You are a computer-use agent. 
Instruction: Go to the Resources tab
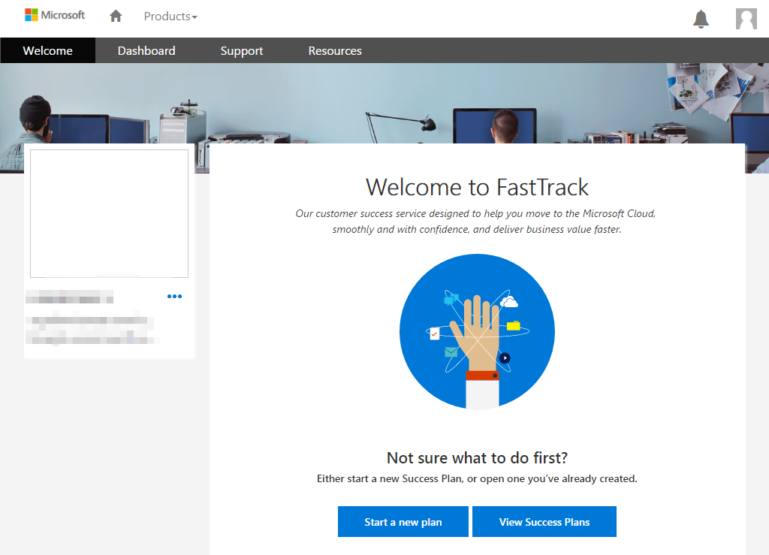point(335,50)
